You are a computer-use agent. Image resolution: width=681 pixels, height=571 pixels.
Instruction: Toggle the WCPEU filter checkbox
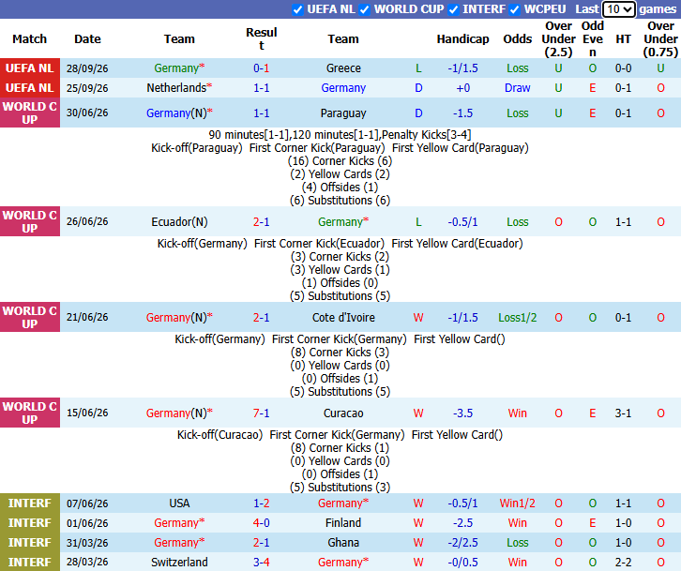[x=515, y=9]
